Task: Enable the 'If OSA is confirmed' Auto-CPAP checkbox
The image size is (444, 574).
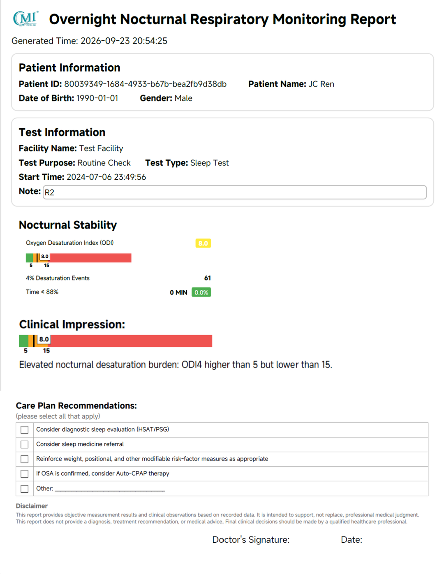Action: pos(25,474)
